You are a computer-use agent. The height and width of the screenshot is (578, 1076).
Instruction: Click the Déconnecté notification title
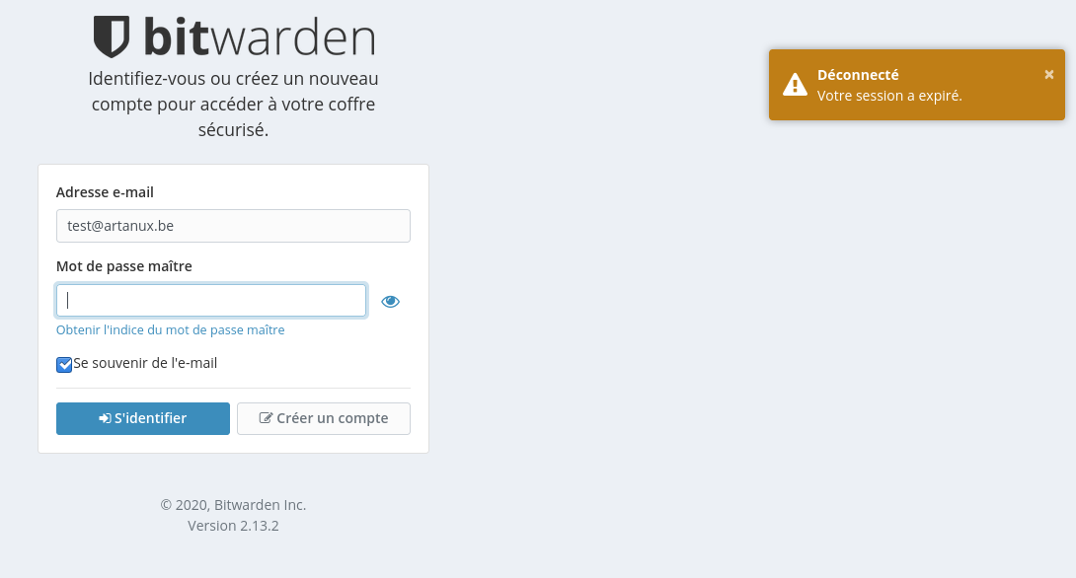(858, 75)
